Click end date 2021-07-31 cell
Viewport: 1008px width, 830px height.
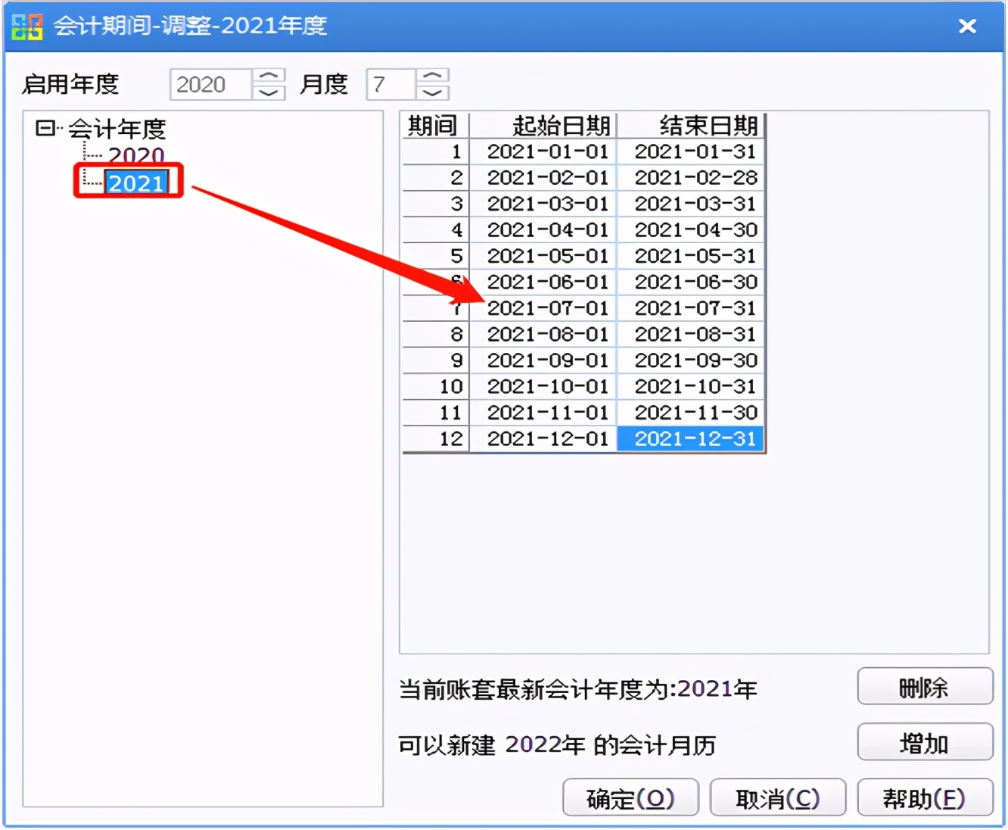[691, 308]
